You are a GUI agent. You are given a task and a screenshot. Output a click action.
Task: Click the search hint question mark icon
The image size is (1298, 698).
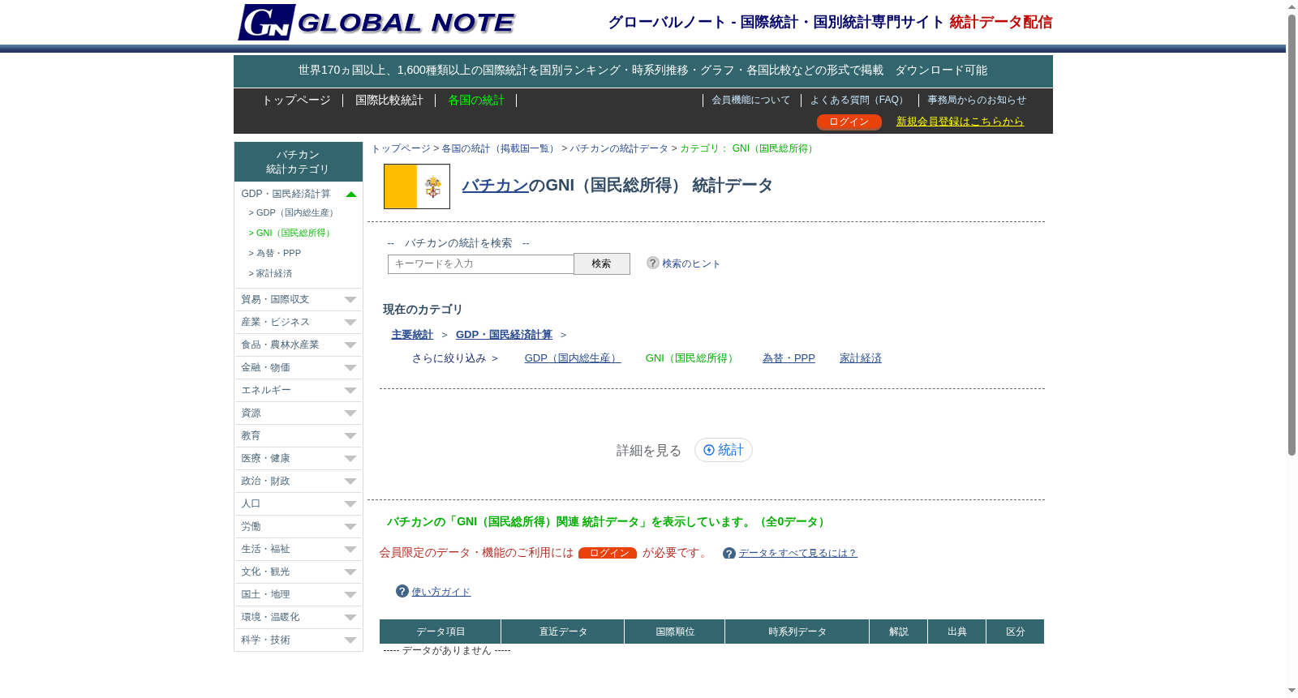[x=652, y=263]
